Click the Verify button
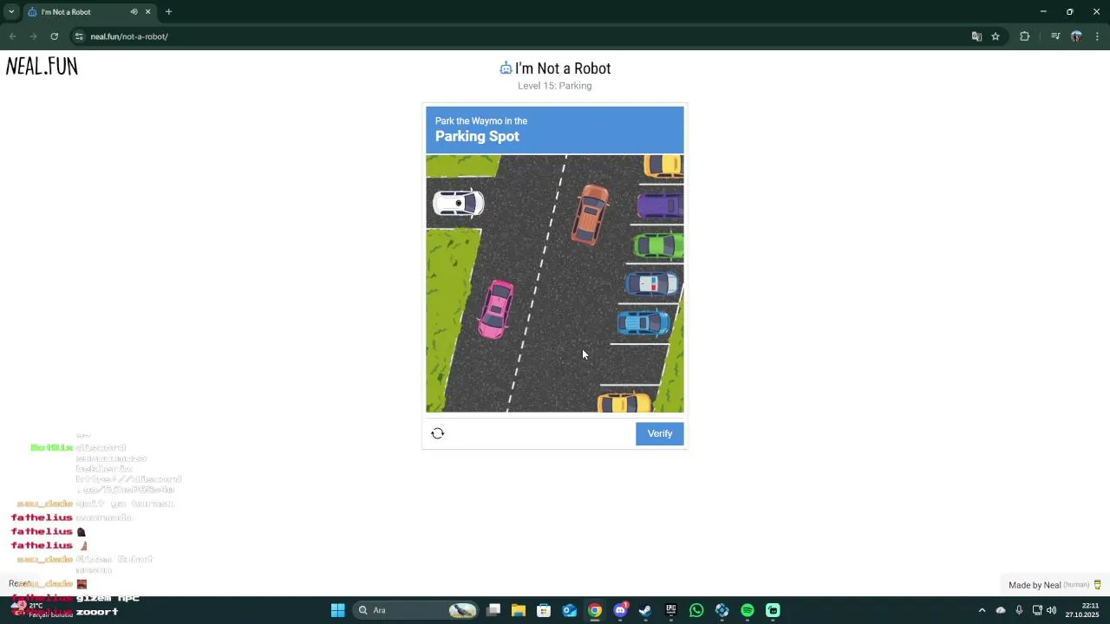Screen dimensions: 1110x624 click(659, 433)
